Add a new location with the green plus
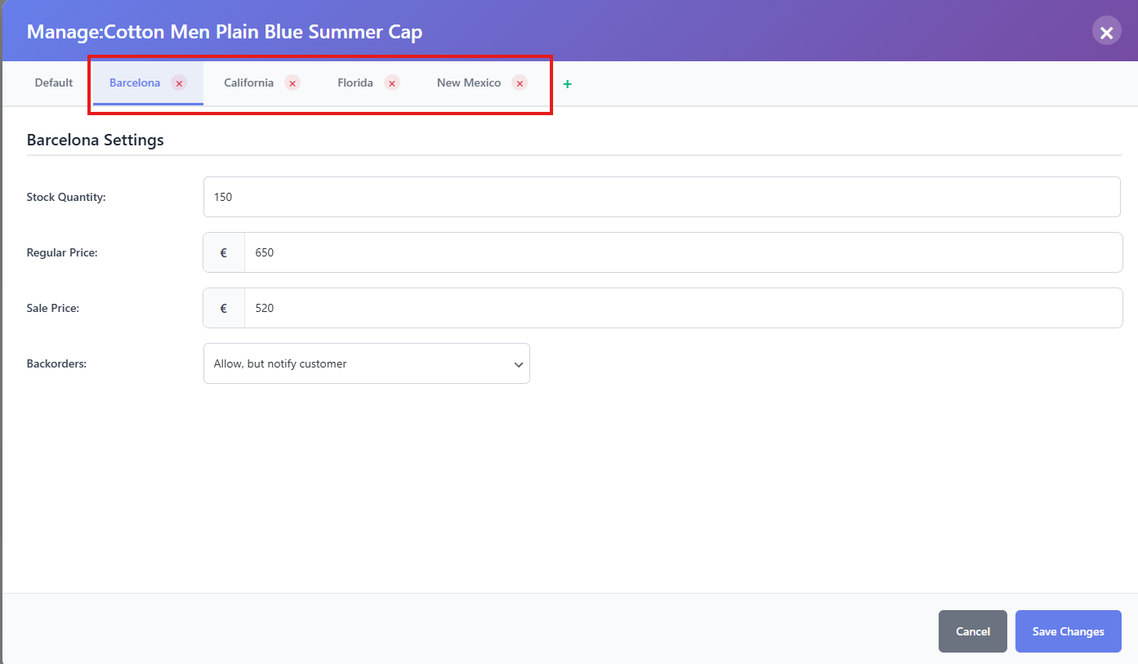This screenshot has width=1138, height=664. point(568,84)
